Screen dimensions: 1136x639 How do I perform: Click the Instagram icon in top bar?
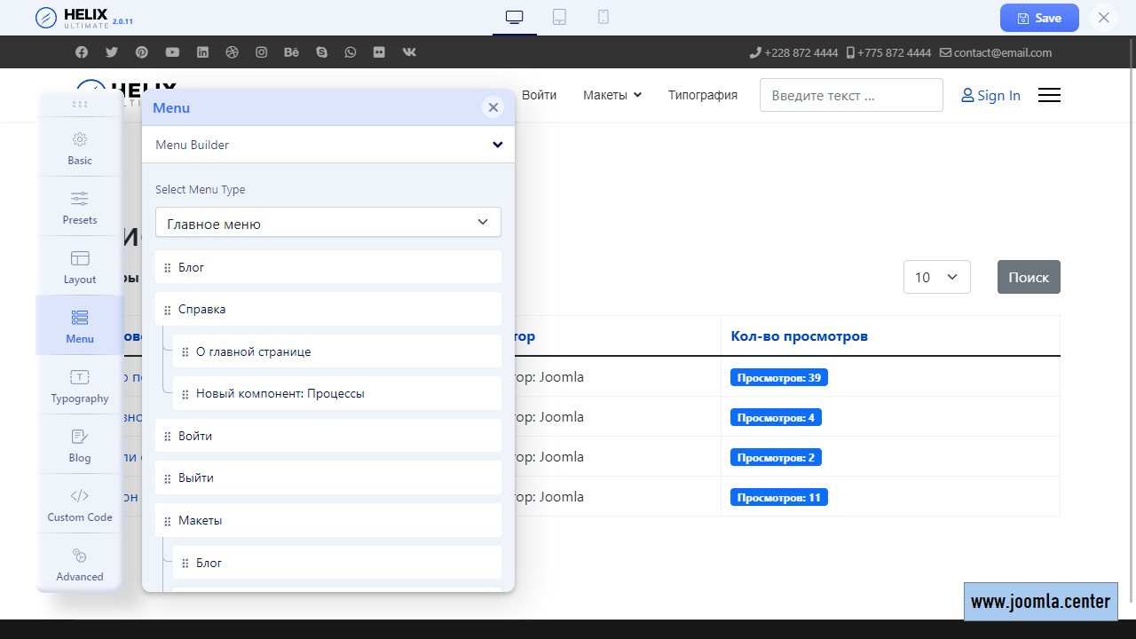point(262,52)
